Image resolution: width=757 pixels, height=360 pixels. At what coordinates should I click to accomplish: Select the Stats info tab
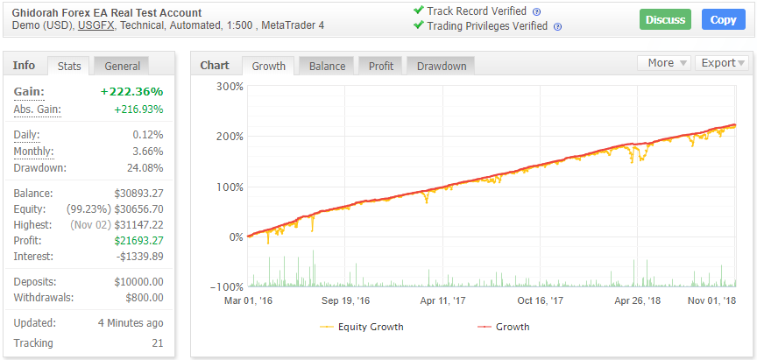tap(69, 66)
